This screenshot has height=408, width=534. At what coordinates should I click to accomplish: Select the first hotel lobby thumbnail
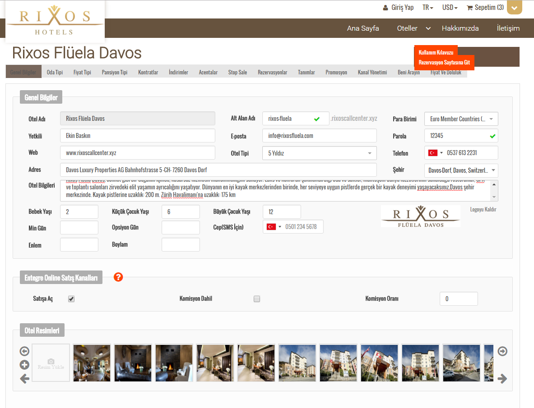pos(92,363)
